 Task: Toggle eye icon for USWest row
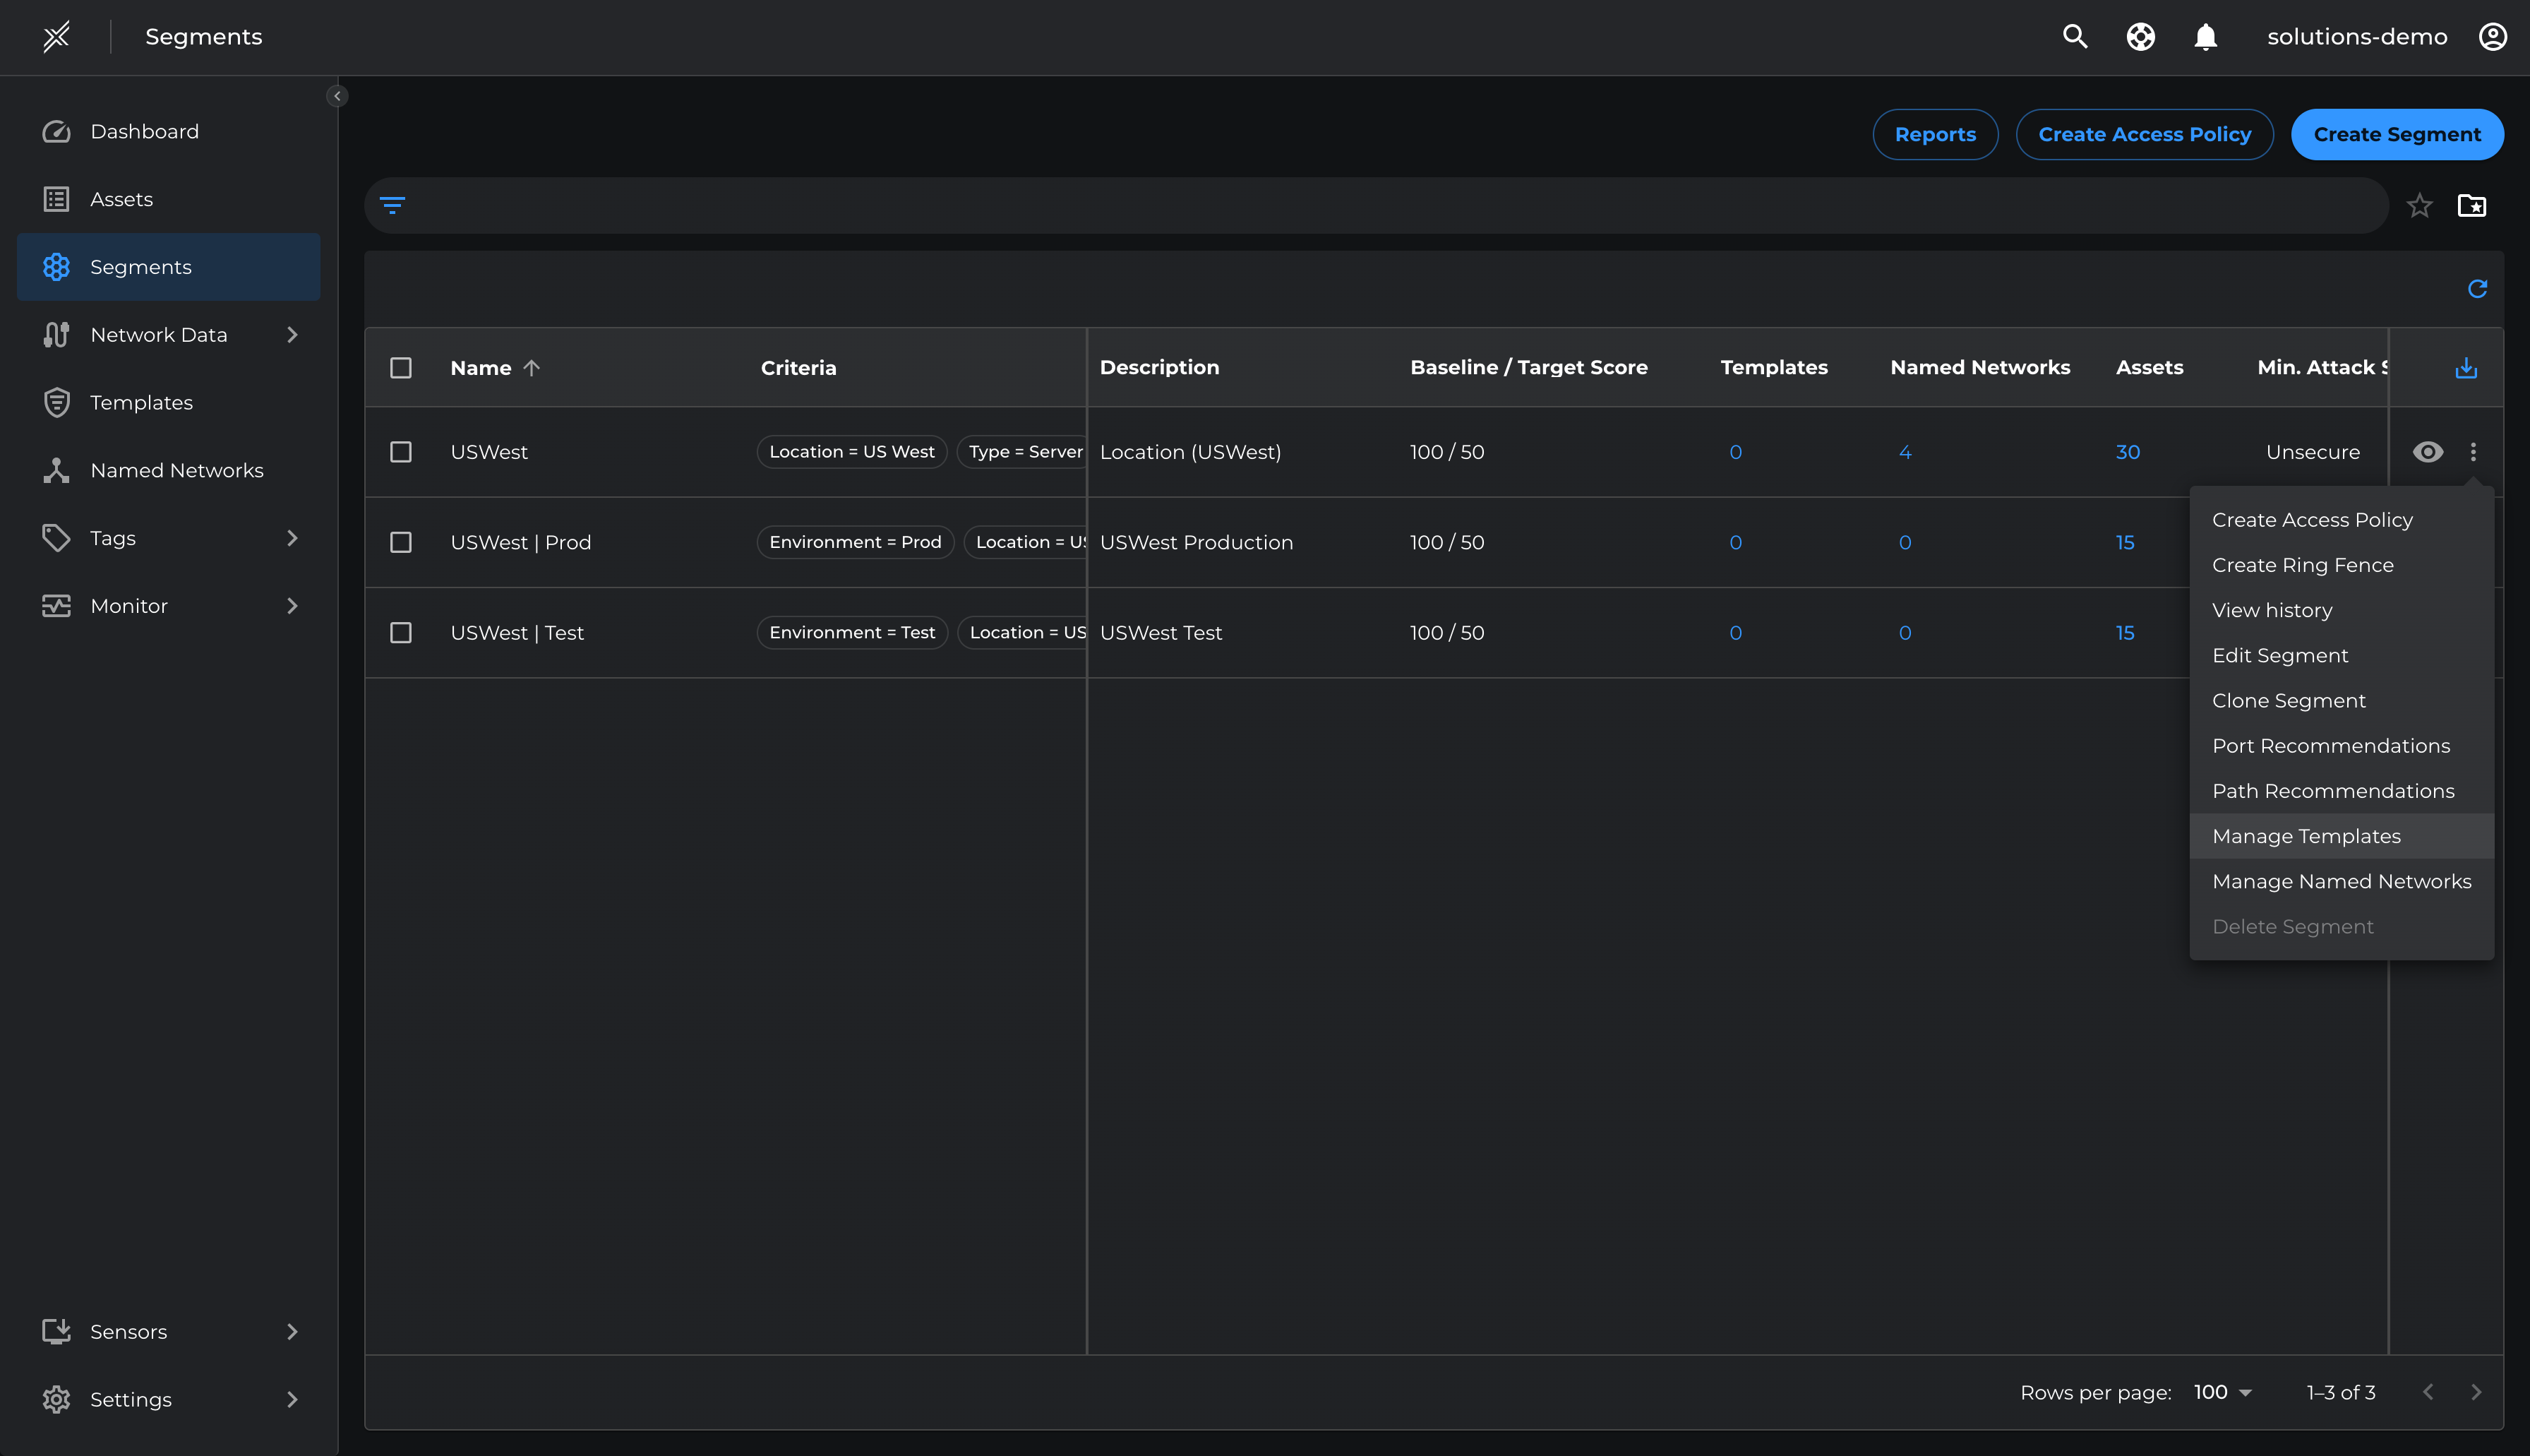(2428, 452)
